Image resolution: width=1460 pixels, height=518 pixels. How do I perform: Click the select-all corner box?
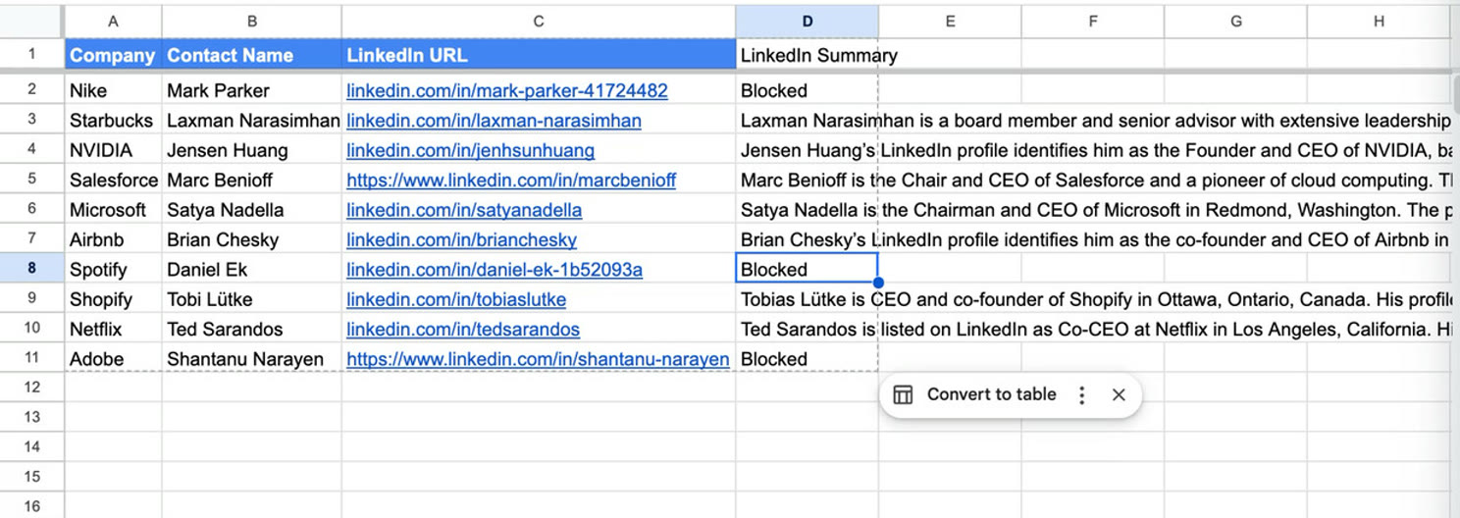click(x=32, y=21)
